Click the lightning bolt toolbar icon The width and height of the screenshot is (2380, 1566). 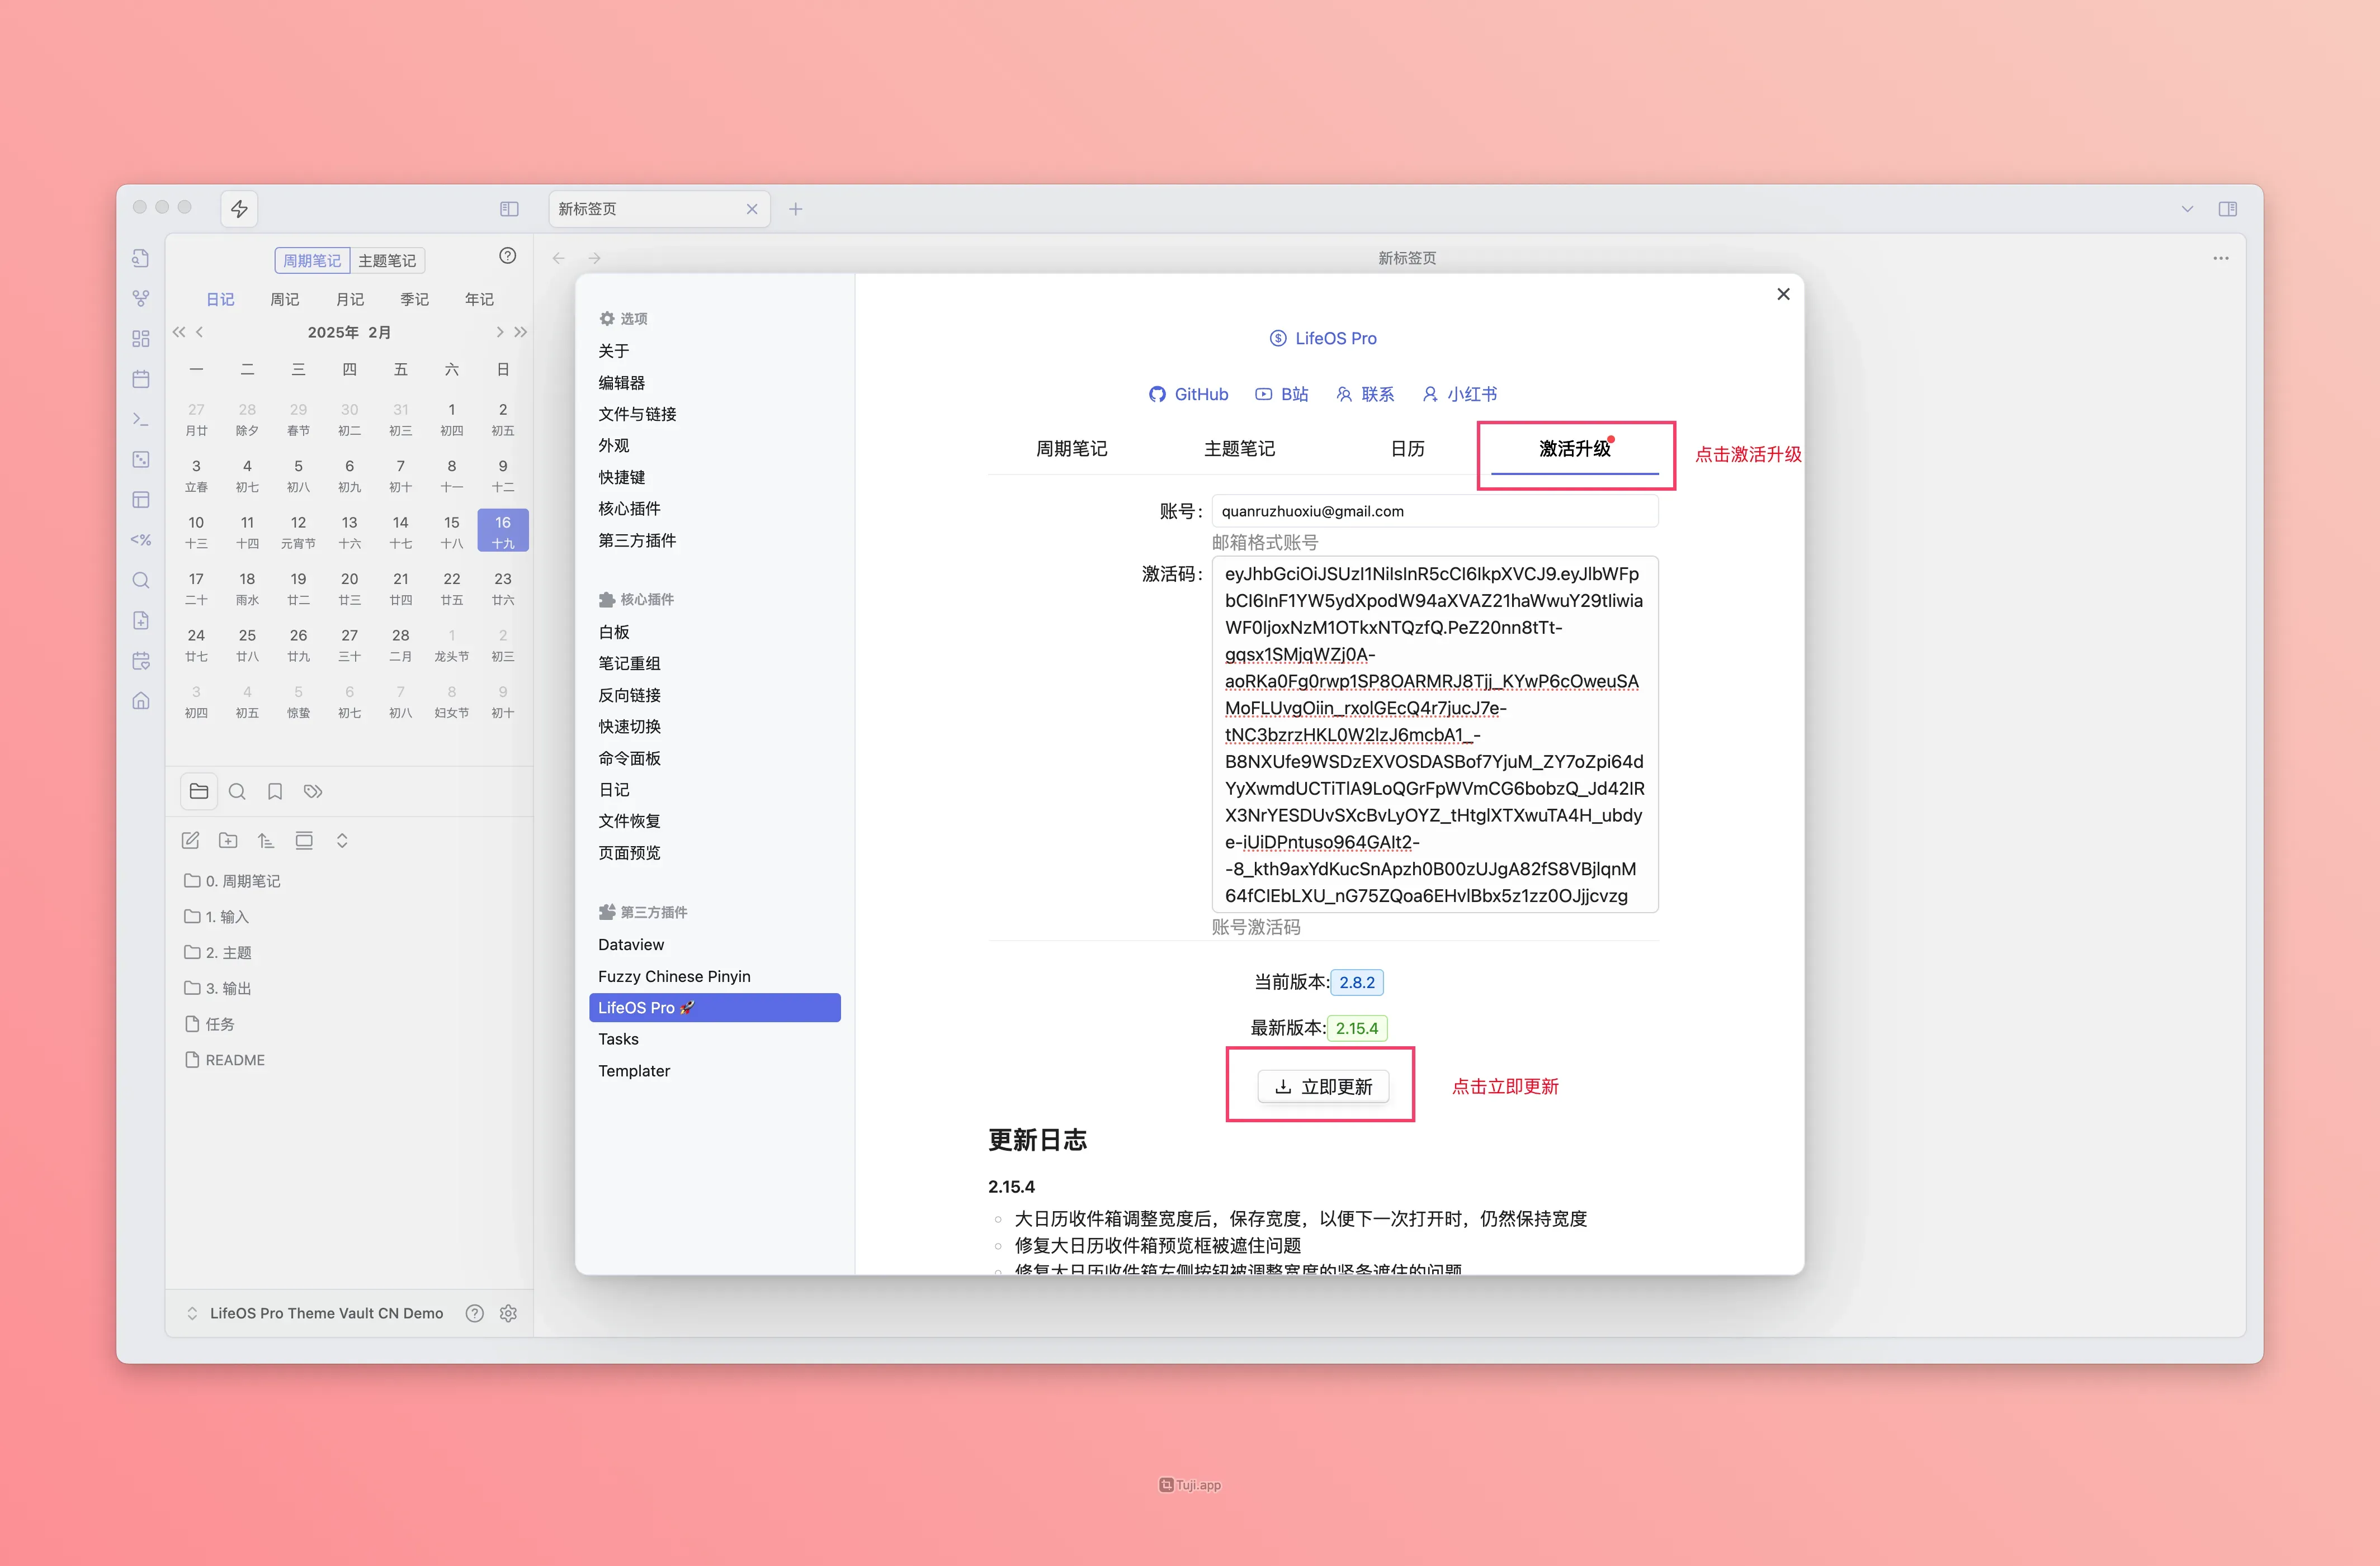tap(239, 209)
